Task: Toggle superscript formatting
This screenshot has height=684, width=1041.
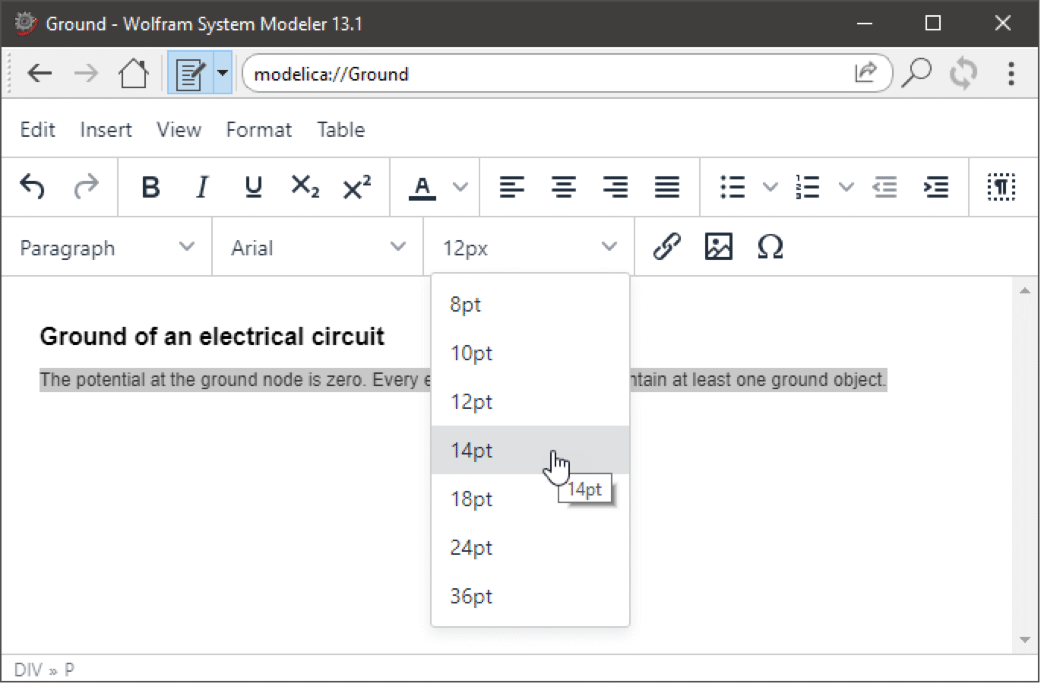Action: tap(357, 187)
